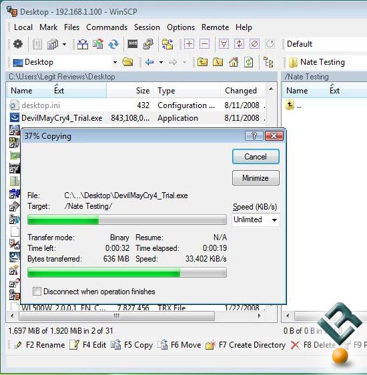Open the console terminal icon
This screenshot has width=367, height=375.
tap(133, 44)
